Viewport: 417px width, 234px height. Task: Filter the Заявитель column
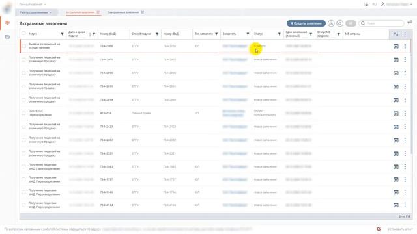pyautogui.click(x=248, y=34)
